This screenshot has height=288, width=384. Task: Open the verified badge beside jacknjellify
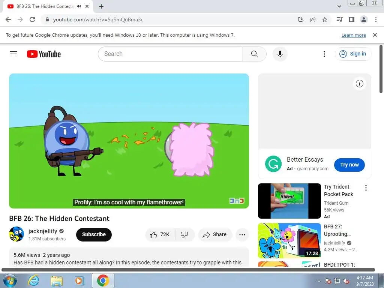point(62,231)
